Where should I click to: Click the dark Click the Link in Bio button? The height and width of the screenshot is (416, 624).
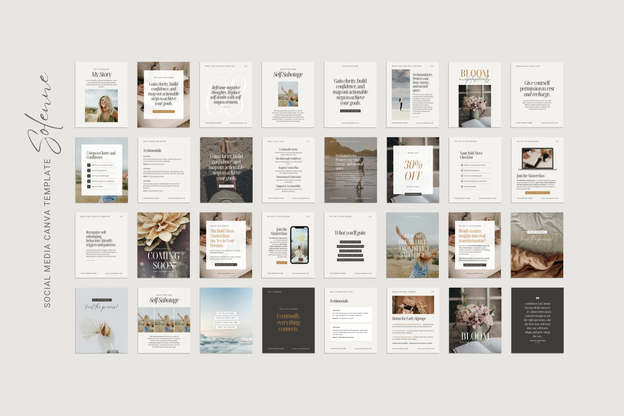coord(350,111)
